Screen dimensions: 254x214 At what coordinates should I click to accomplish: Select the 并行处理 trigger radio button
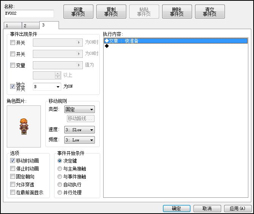(x=60, y=192)
